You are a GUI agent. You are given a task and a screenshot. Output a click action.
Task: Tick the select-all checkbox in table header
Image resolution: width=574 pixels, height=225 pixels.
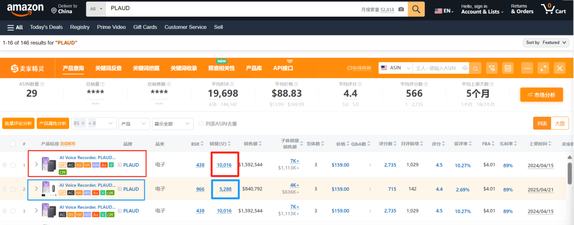click(x=13, y=144)
